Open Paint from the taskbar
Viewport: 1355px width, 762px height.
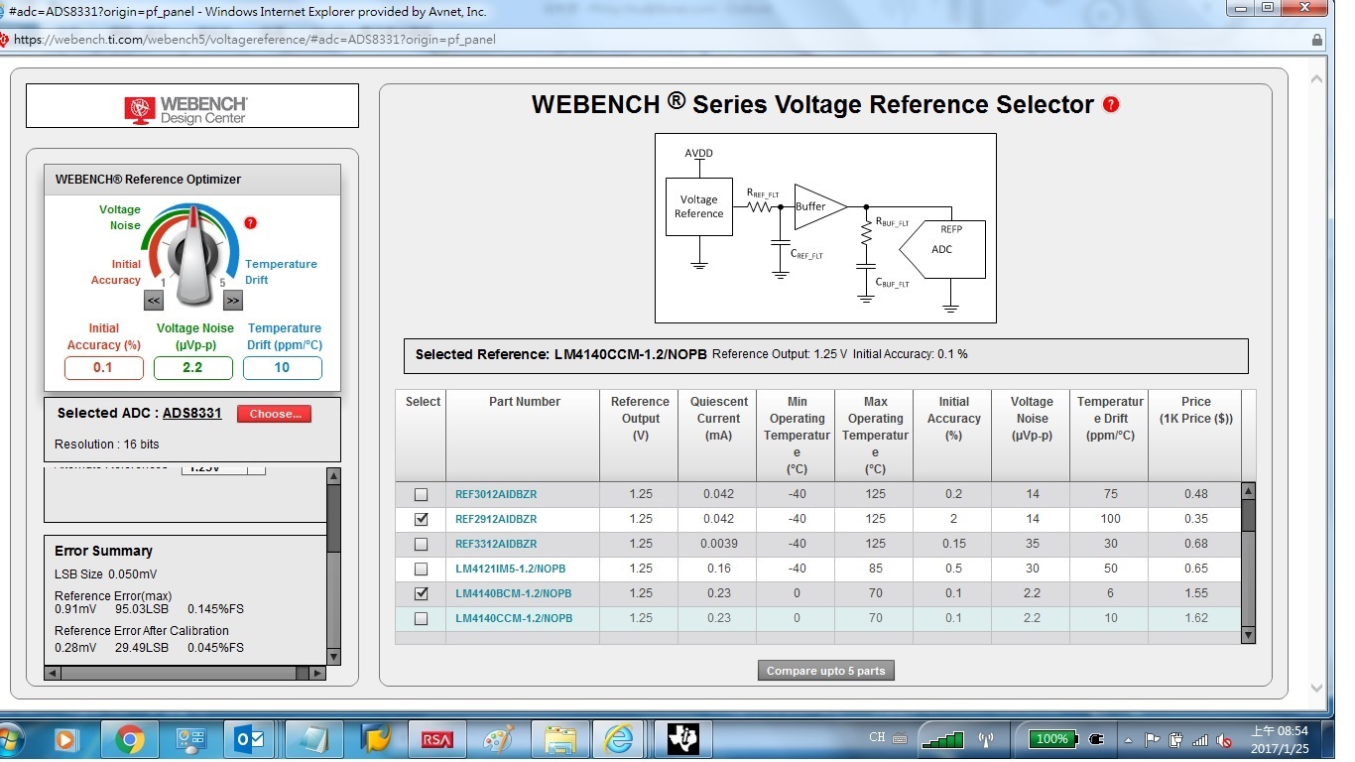[x=498, y=739]
